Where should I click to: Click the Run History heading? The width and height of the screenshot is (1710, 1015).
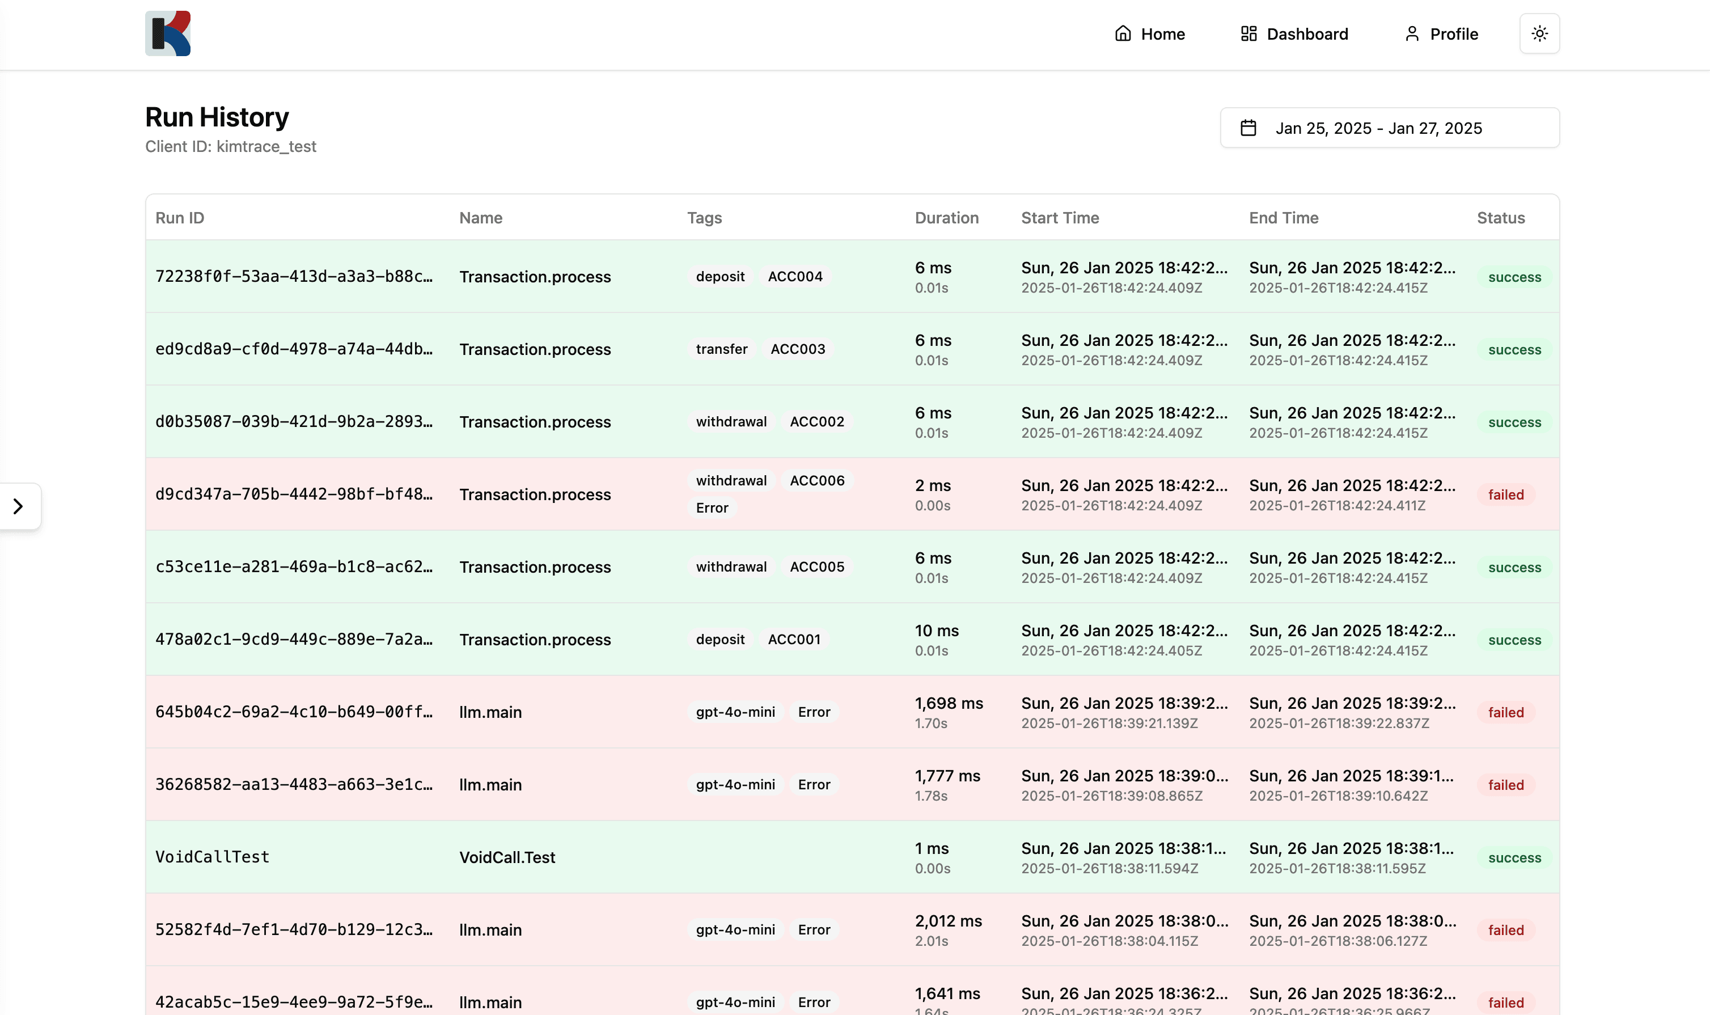click(217, 117)
